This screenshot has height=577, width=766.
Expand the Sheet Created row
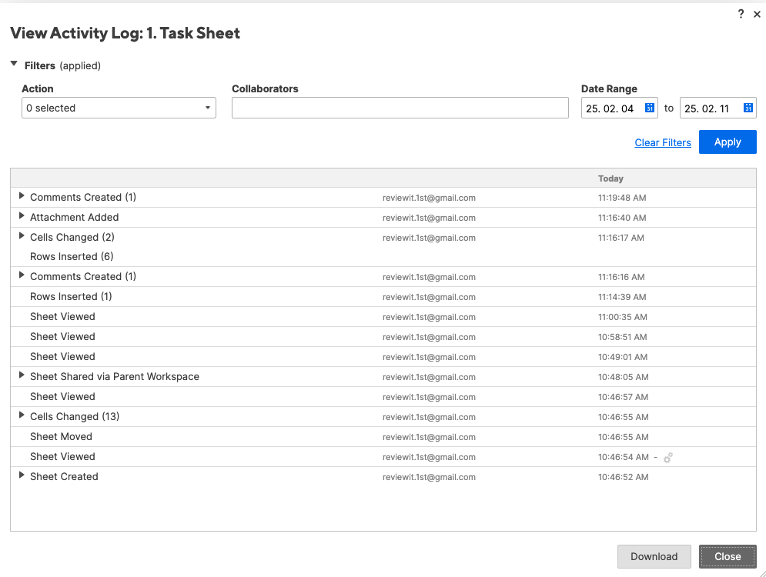[22, 475]
